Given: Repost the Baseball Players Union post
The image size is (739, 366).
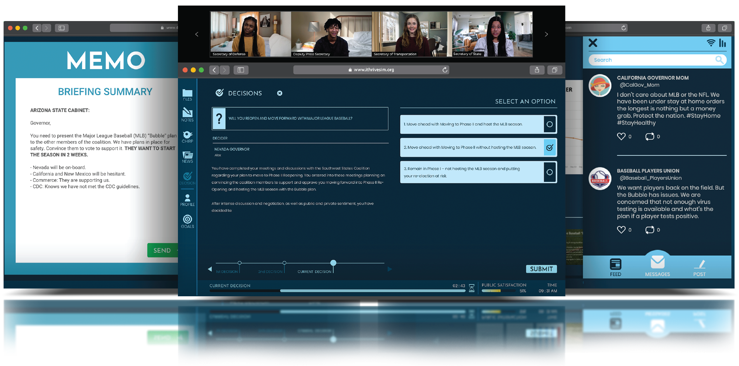Looking at the screenshot, I should [650, 230].
